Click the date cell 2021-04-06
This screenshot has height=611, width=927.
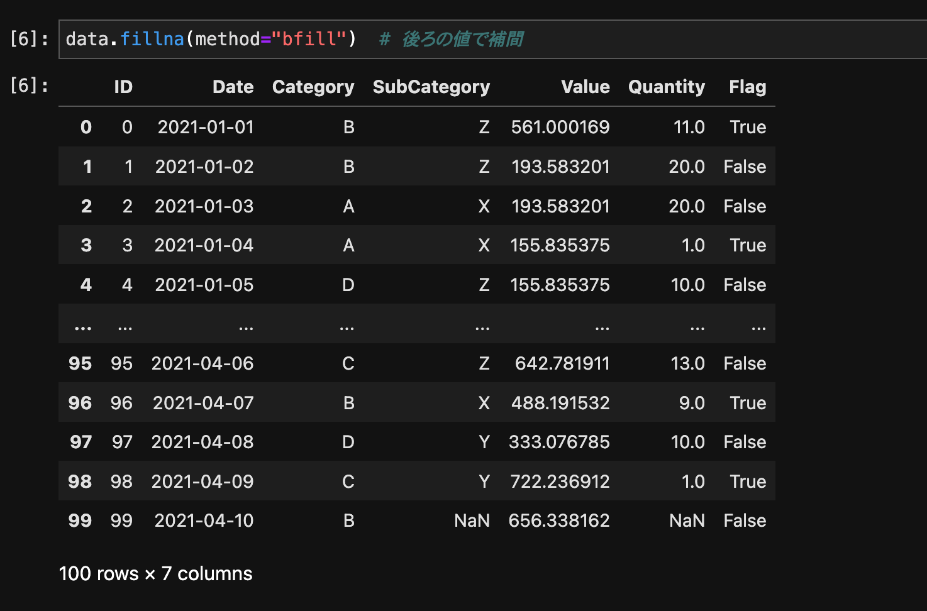click(x=203, y=363)
